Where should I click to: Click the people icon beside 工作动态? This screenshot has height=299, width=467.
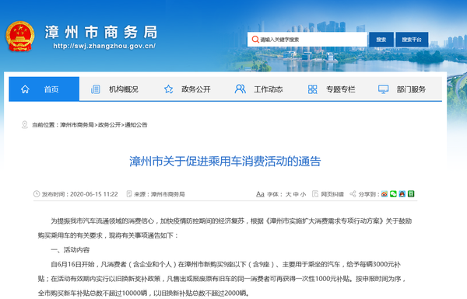(241, 89)
